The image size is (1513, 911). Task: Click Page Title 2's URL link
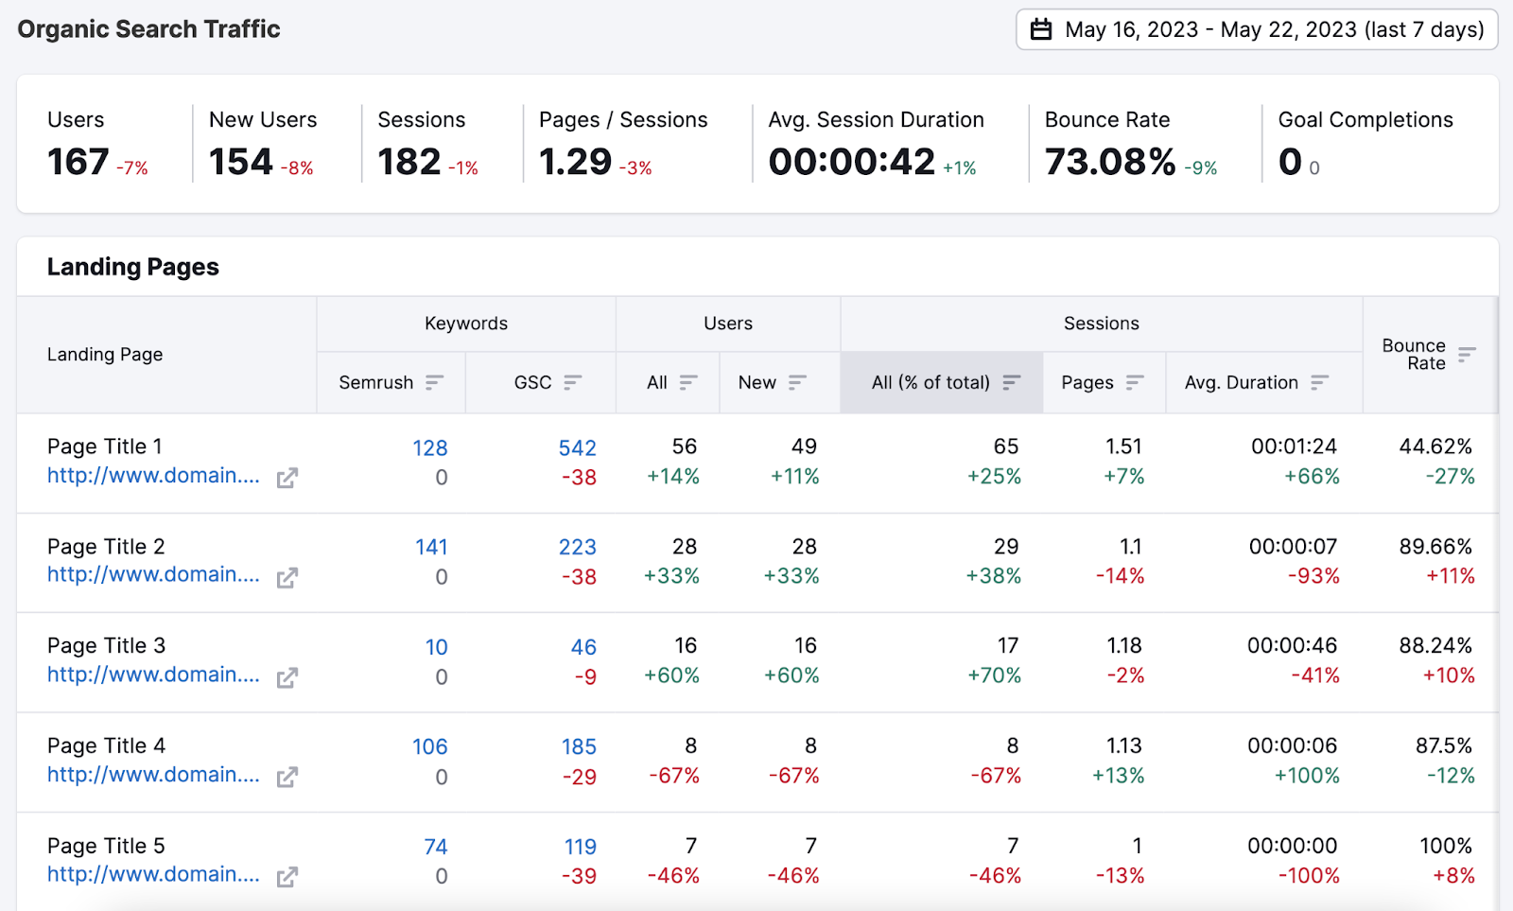[152, 574]
